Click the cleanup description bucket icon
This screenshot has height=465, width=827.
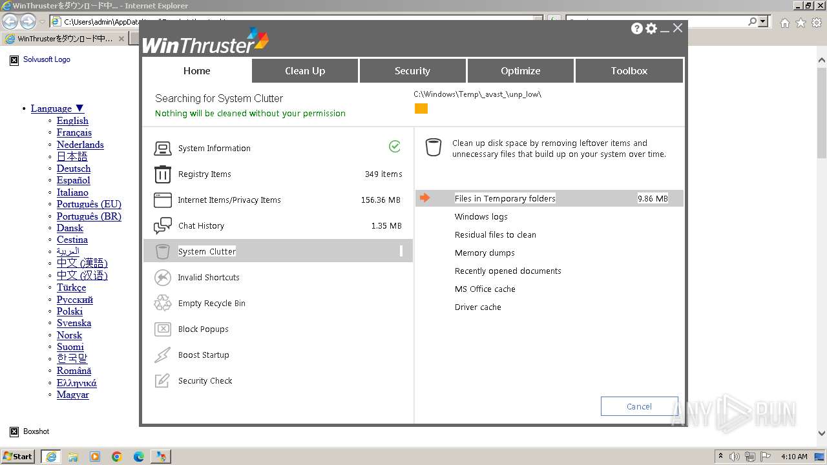(x=434, y=147)
